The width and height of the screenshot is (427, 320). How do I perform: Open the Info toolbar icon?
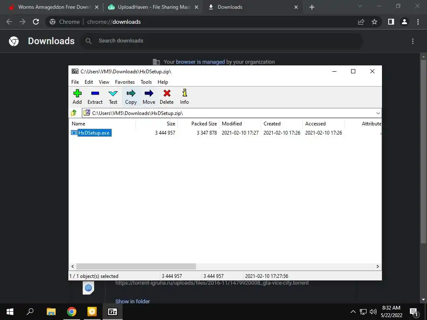click(184, 97)
